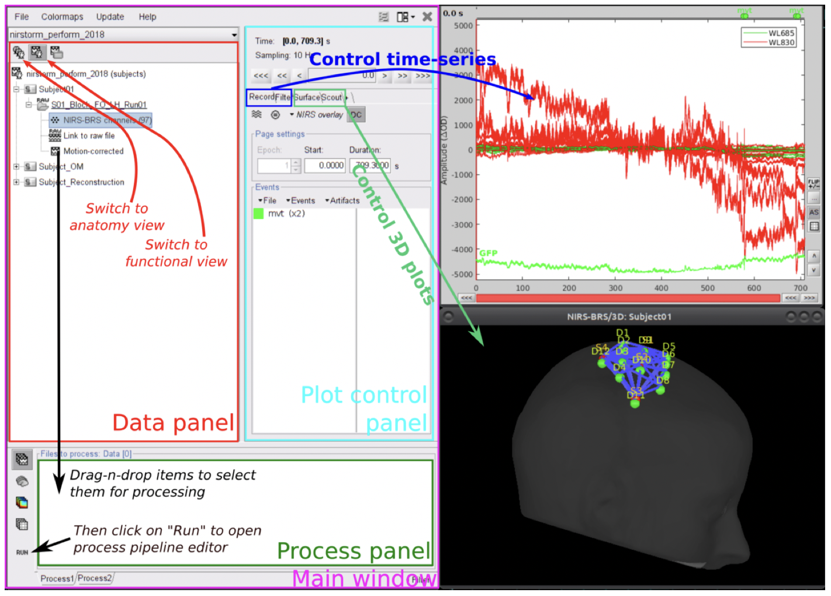
Task: Click the matrix files icon in process sidebar
Action: click(x=22, y=523)
